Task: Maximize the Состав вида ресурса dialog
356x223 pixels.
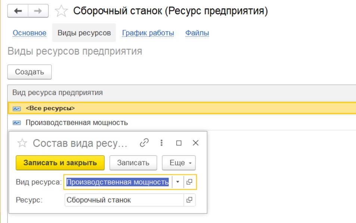Action: click(x=179, y=143)
